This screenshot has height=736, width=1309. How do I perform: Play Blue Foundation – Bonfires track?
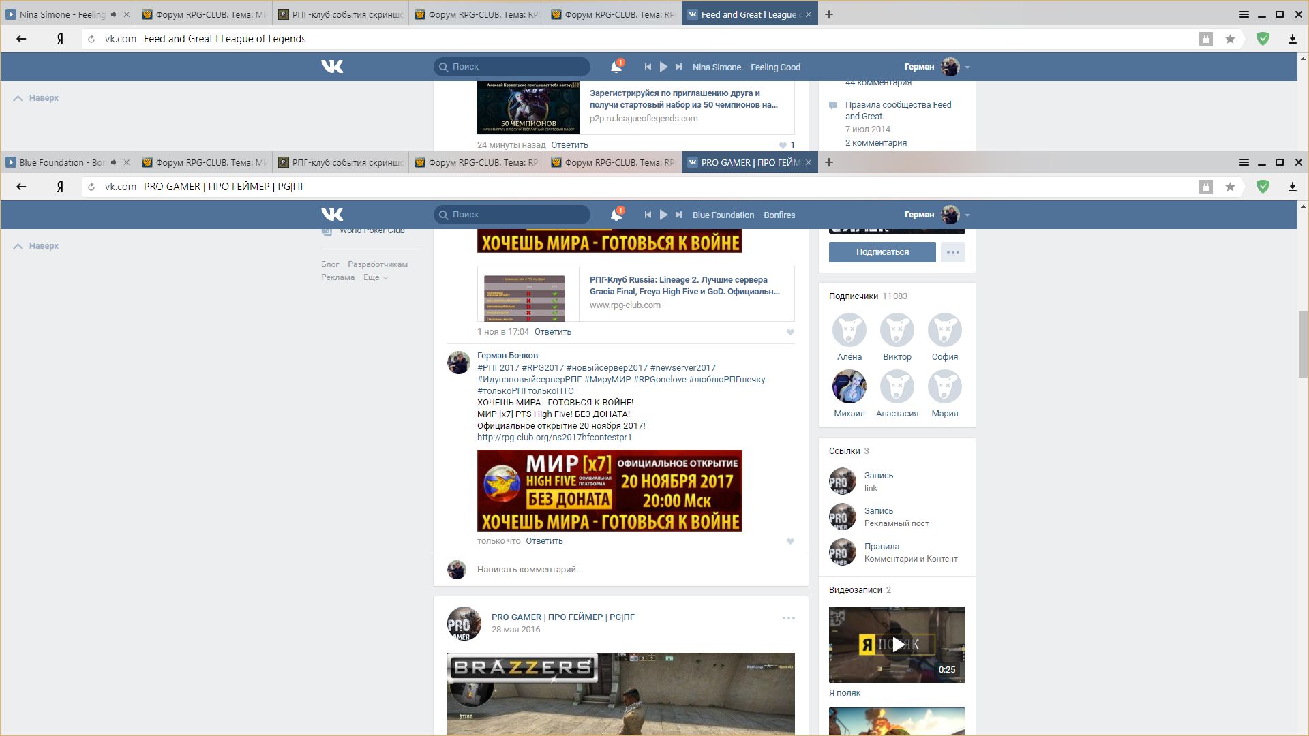663,215
